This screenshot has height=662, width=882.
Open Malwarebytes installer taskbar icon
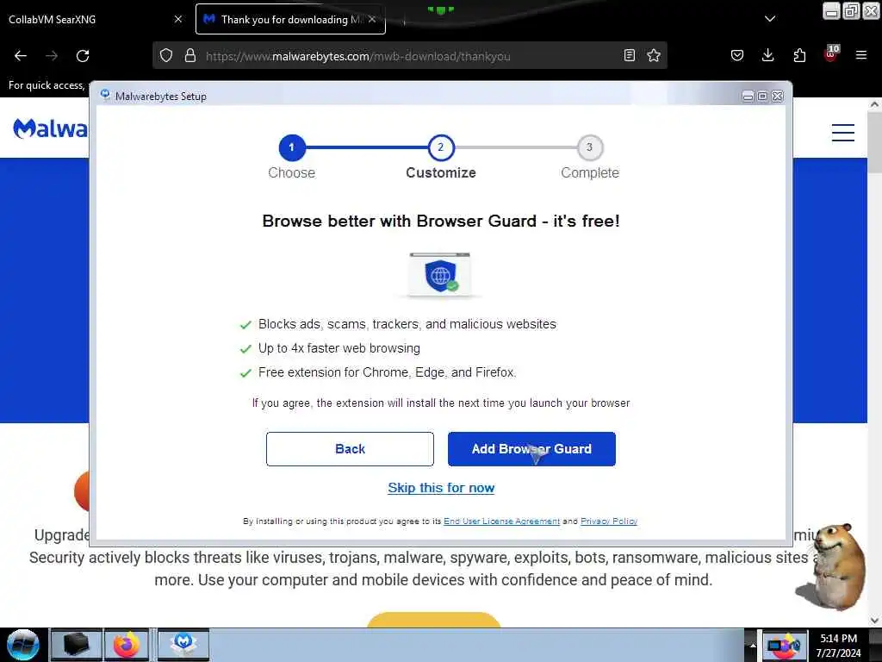pos(183,645)
